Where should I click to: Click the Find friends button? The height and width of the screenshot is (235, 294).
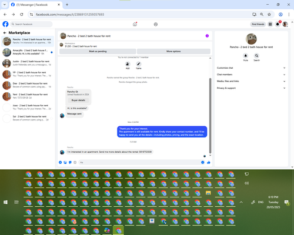tap(258, 24)
